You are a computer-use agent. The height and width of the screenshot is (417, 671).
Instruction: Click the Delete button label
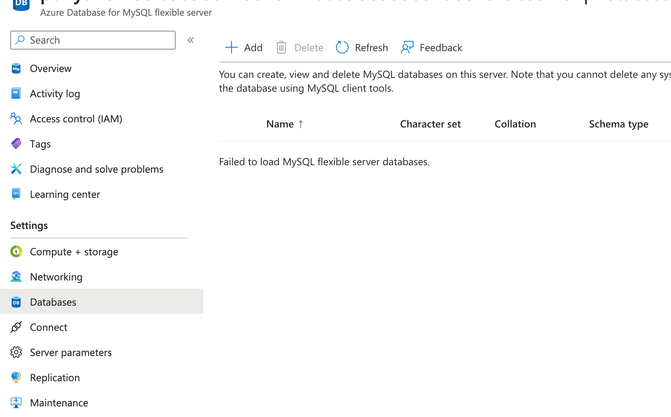click(309, 48)
